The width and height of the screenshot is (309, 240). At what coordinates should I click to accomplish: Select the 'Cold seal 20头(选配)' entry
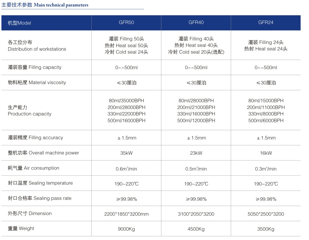coord(196,52)
